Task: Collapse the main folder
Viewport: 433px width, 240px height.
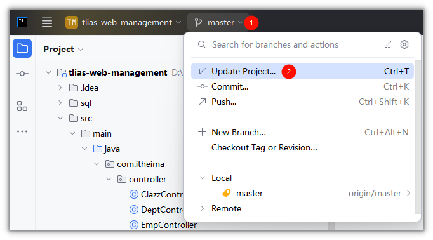Action: (x=72, y=134)
